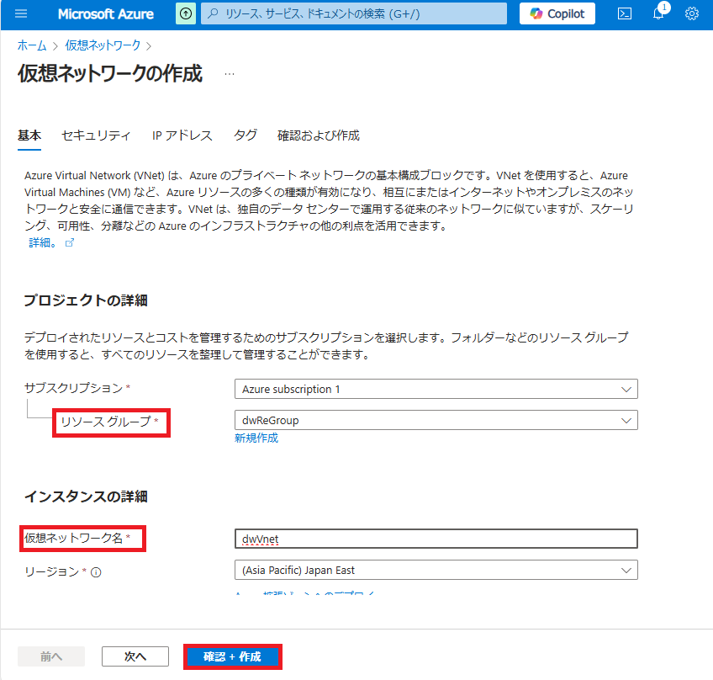This screenshot has width=713, height=680.
Task: Click the Microsoft Azure logo text
Action: (x=105, y=14)
